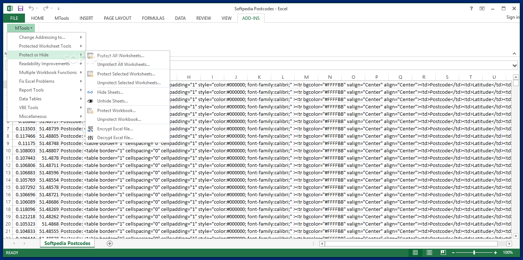Click cell containing 0.121218
523x260 pixels.
25,217
